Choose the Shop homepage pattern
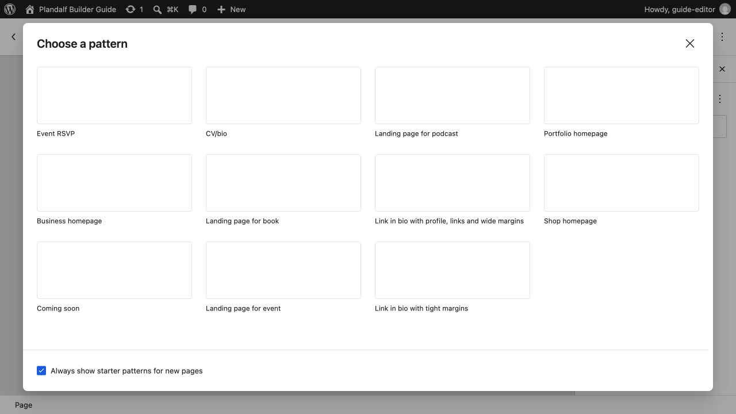The height and width of the screenshot is (414, 736). pos(622,183)
